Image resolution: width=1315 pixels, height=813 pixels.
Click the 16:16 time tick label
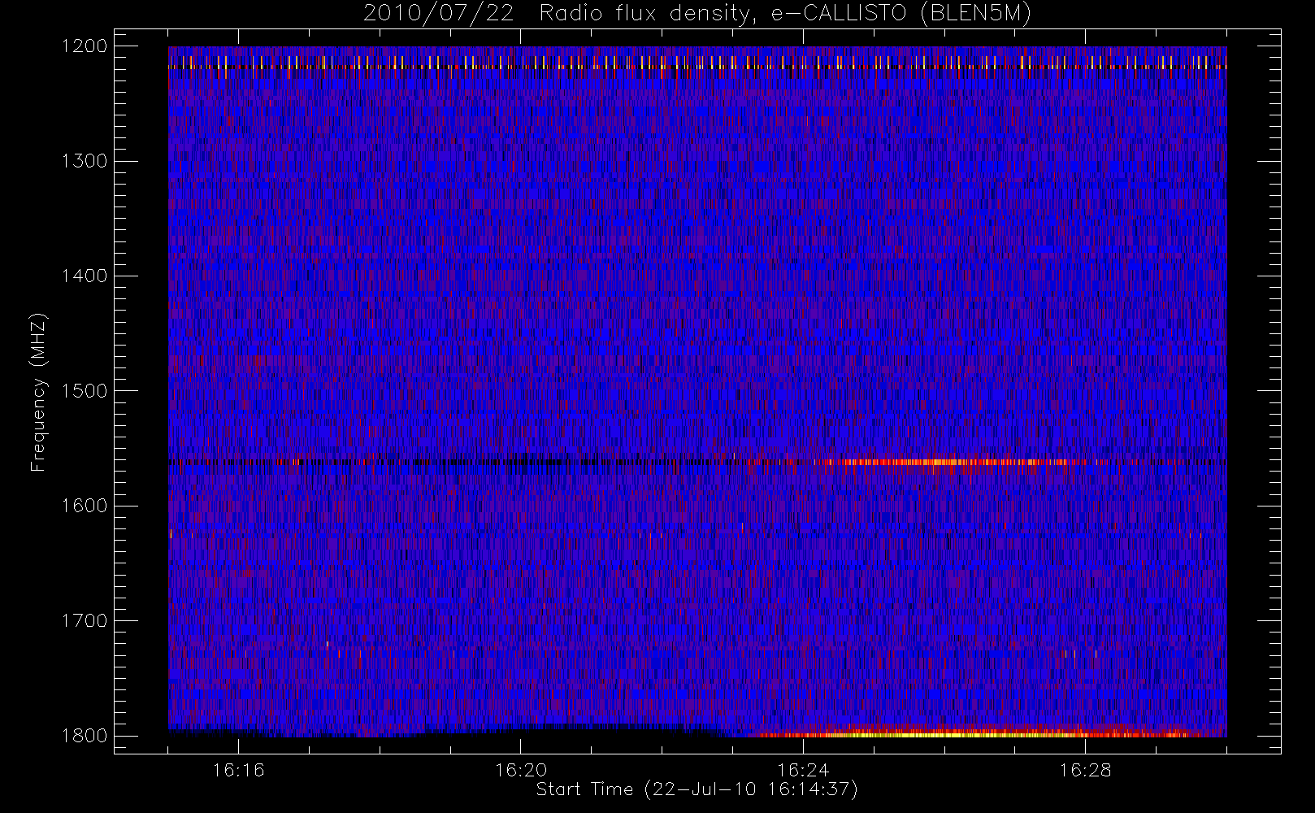click(238, 770)
